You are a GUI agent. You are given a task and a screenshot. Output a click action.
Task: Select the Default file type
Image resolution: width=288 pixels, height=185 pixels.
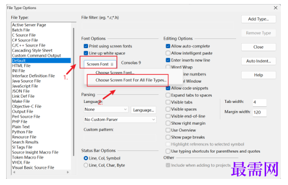(x=41, y=61)
